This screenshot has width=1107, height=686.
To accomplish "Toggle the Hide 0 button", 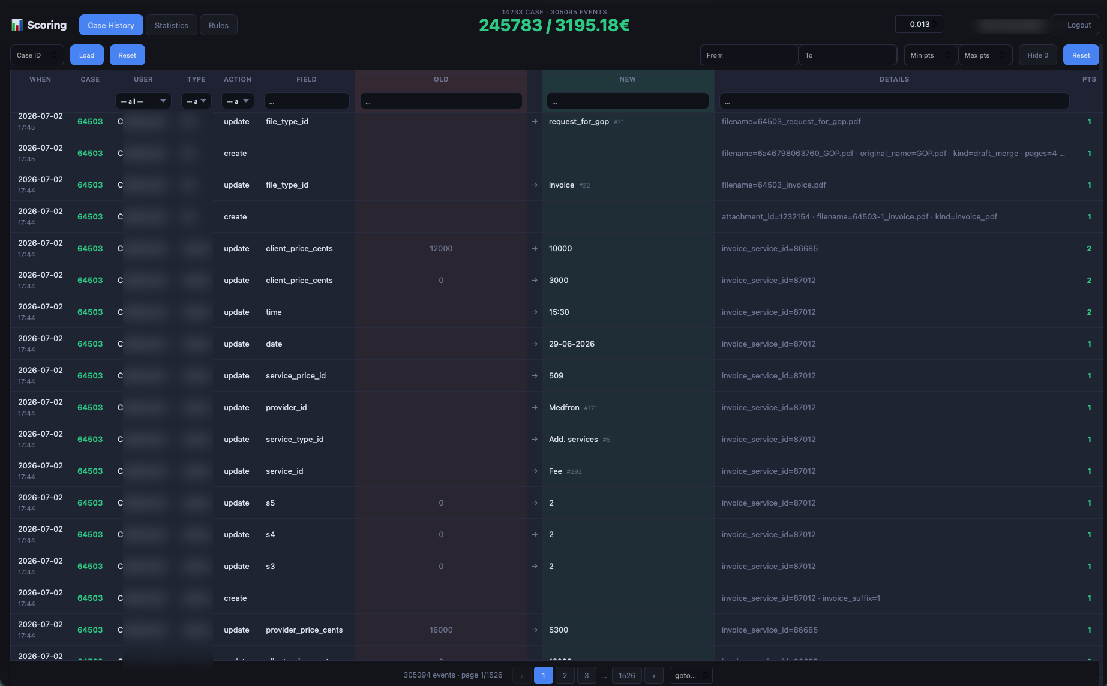I will [1037, 55].
